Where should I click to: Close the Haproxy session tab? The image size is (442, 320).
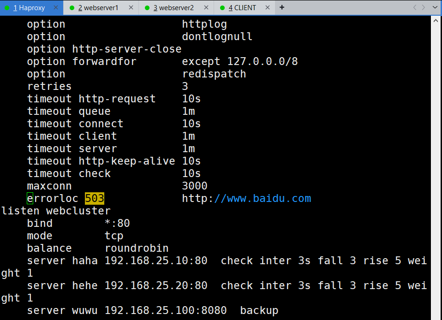pyautogui.click(x=56, y=7)
